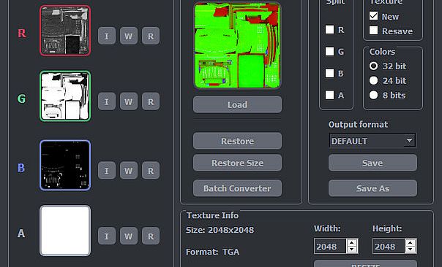Screen dimensions: 442x267
Task: Decrease the Height value with down arrow
Action: tap(411, 249)
